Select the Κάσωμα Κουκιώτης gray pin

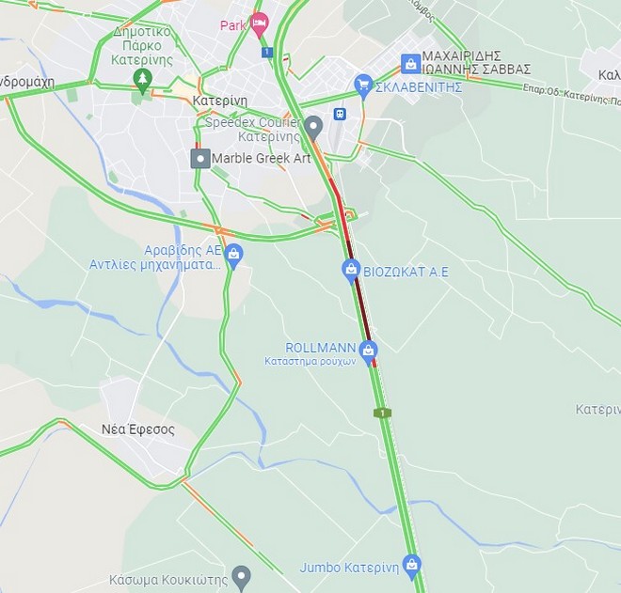(x=242, y=578)
